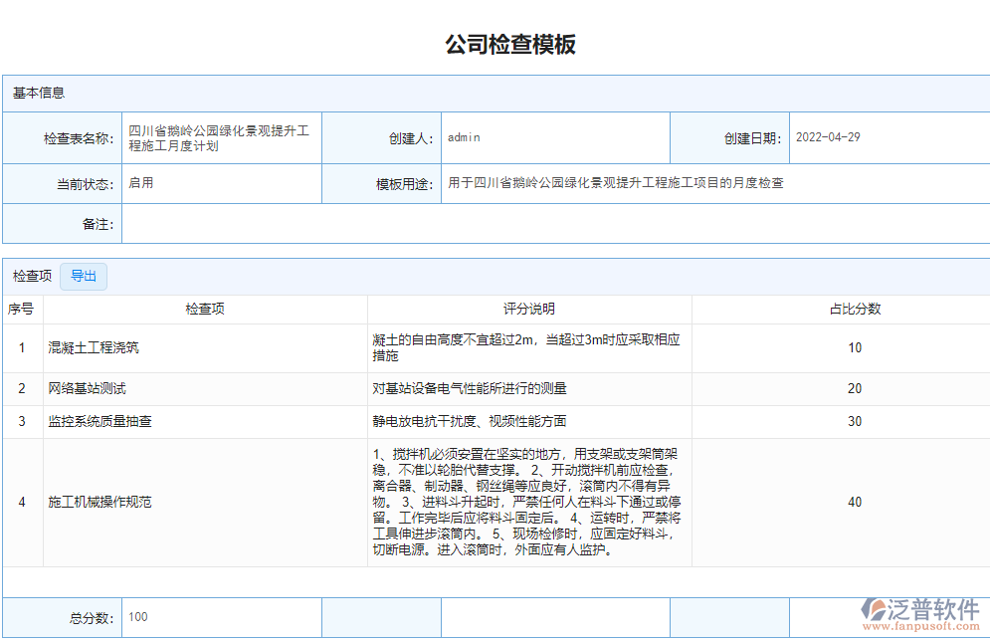Select the 检查表名称 value cell
The width and height of the screenshot is (990, 642).
[221, 137]
